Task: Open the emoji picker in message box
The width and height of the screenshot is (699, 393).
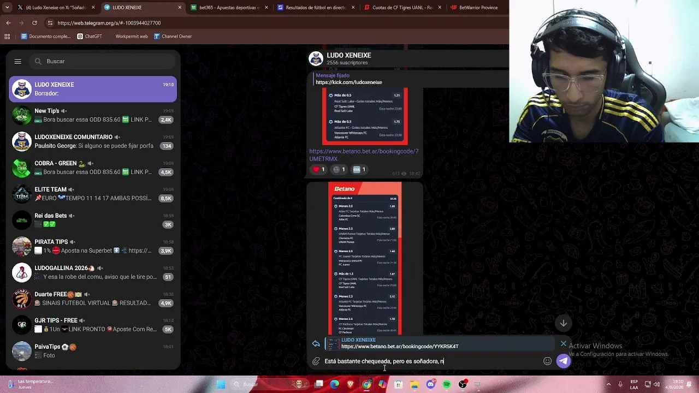Action: click(x=547, y=361)
